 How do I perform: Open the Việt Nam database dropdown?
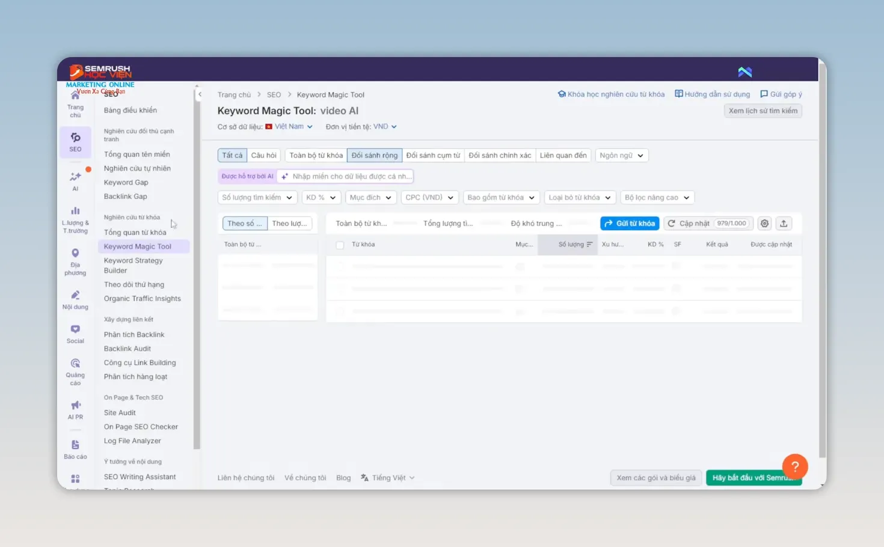(x=289, y=127)
